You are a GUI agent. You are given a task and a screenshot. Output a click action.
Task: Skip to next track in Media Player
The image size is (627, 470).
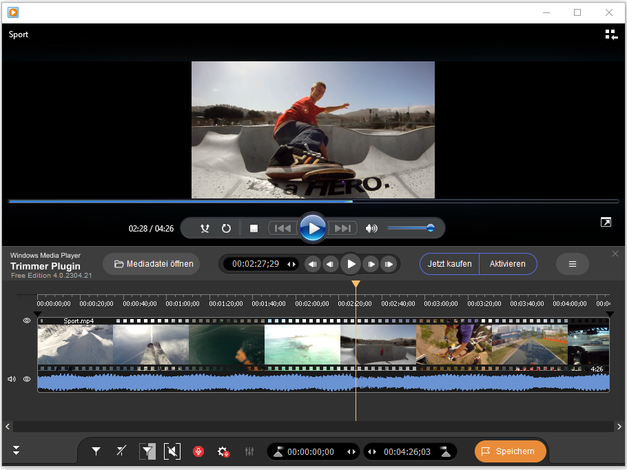[342, 228]
